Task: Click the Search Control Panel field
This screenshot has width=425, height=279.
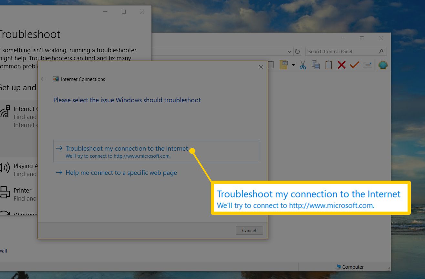Action: click(342, 52)
